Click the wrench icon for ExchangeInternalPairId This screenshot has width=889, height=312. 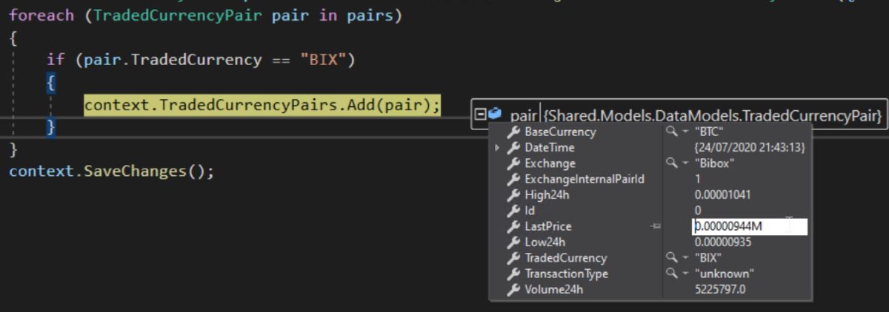[x=513, y=179]
